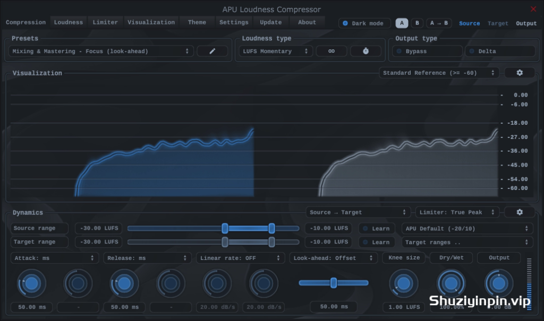
Task: Click the Look-ahead 50.00 ms value field
Action: [334, 307]
